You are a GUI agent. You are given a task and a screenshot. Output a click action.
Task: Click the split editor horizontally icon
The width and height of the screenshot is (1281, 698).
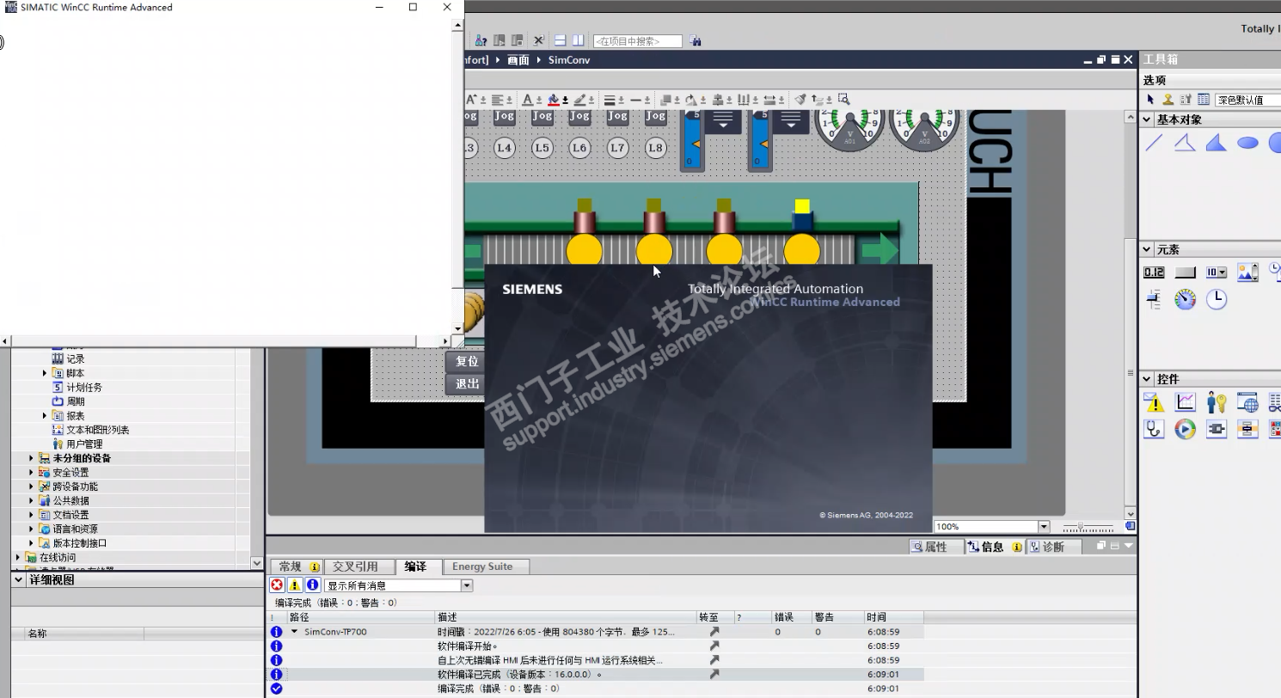tap(560, 40)
